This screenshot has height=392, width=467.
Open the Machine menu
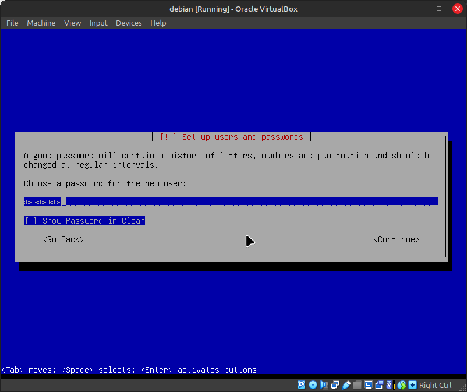[x=41, y=23]
